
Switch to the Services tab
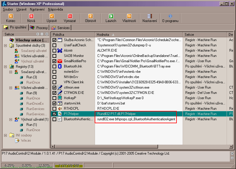(x=60, y=28)
